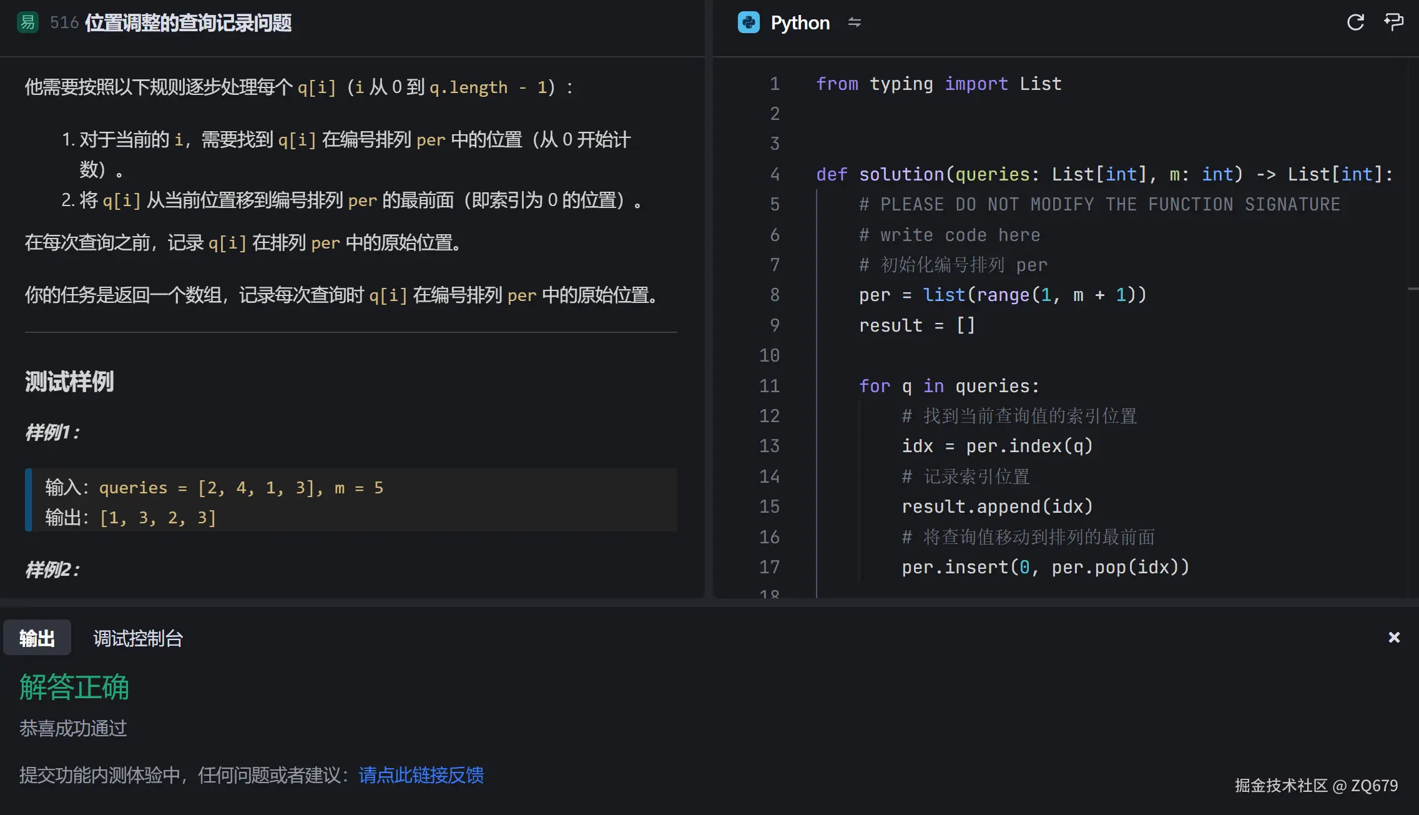Open the 请点此链接反馈 feedback link
Viewport: 1419px width, 815px height.
(x=421, y=775)
